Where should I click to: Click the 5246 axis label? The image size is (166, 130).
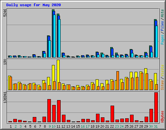[5, 13]
